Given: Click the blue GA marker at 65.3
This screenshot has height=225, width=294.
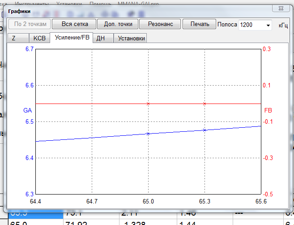Looking at the screenshot, I should [x=205, y=130].
